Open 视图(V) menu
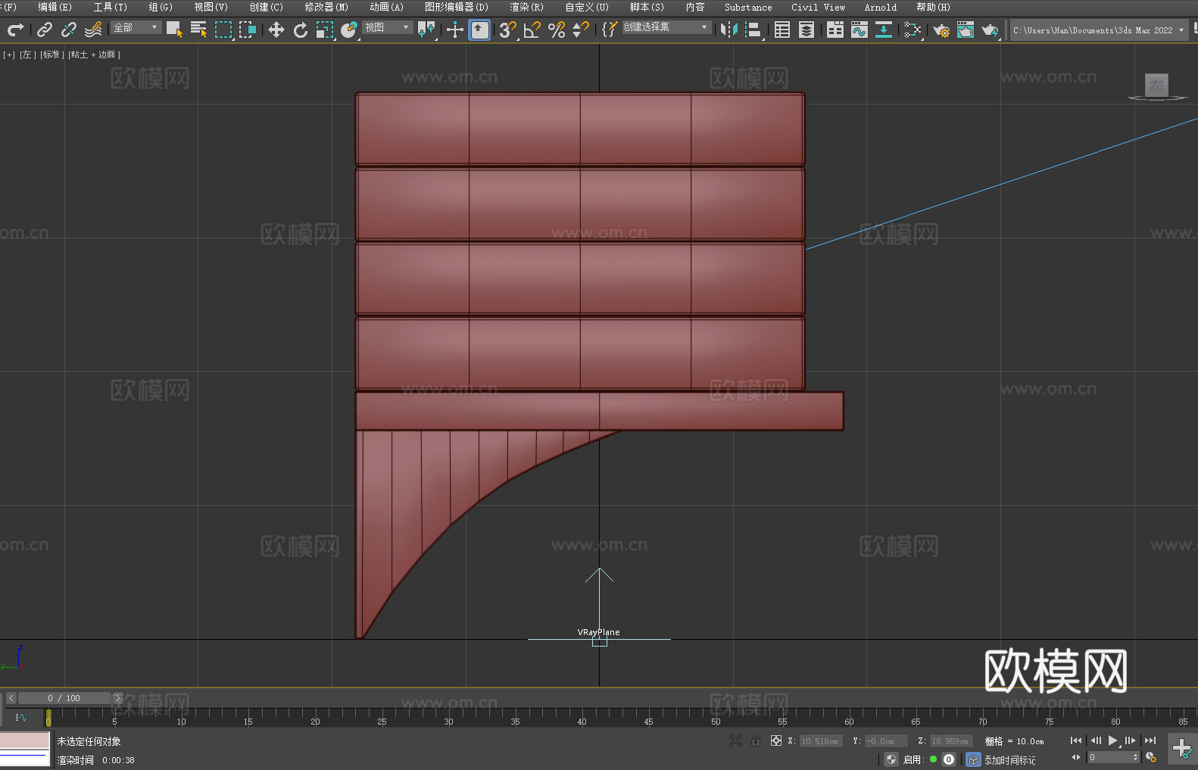 pos(211,7)
